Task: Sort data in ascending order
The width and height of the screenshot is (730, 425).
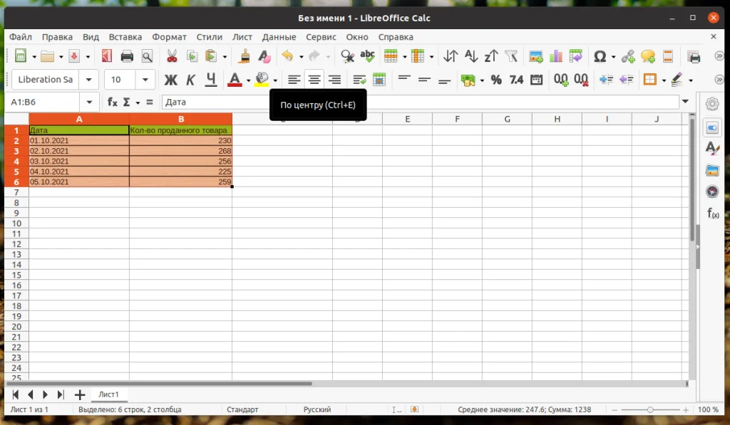Action: coord(471,56)
